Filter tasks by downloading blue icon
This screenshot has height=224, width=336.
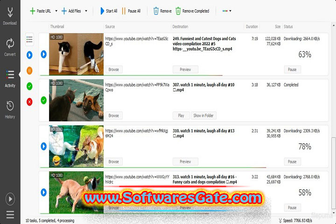coord(29,55)
